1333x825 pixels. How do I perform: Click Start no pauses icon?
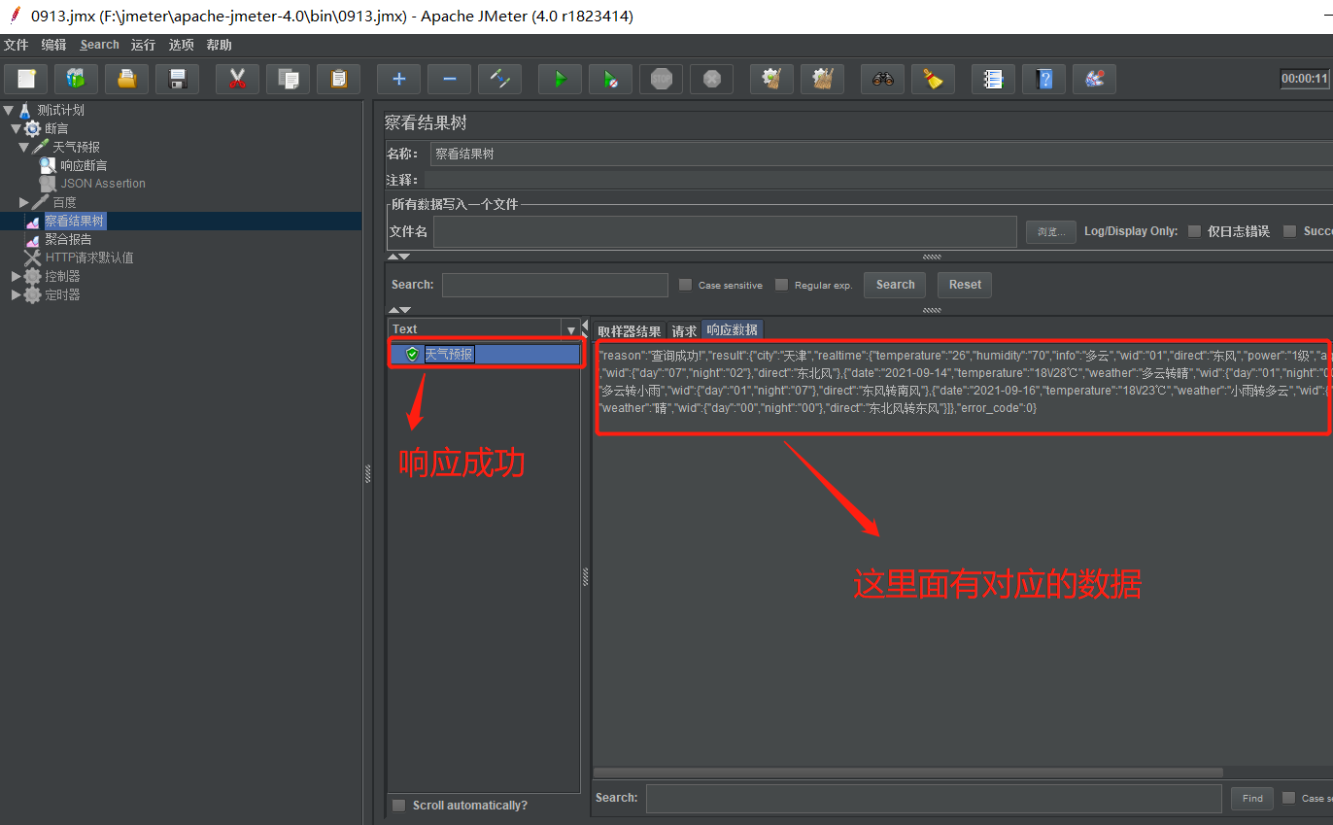click(610, 79)
